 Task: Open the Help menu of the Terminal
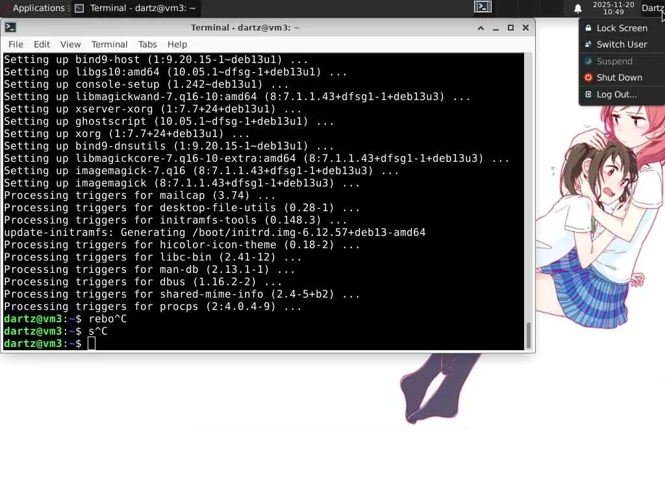pos(177,44)
